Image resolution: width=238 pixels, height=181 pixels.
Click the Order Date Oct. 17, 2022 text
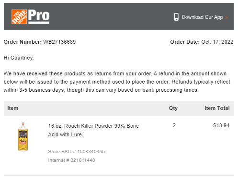[202, 42]
